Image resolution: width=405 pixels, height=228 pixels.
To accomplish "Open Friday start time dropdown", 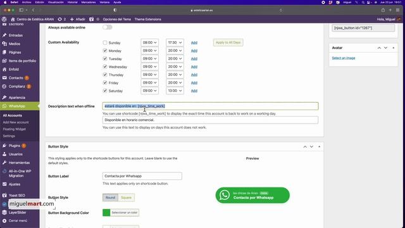I will (x=149, y=82).
